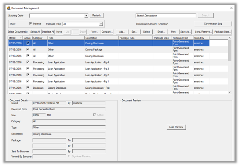Select the Loan Application - Pg 1 row
Viewport: 240px width, 166px height.
109,81
